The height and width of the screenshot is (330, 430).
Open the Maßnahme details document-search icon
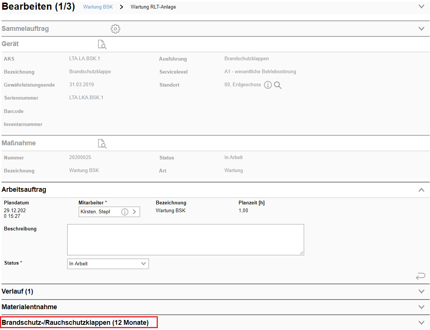[102, 143]
